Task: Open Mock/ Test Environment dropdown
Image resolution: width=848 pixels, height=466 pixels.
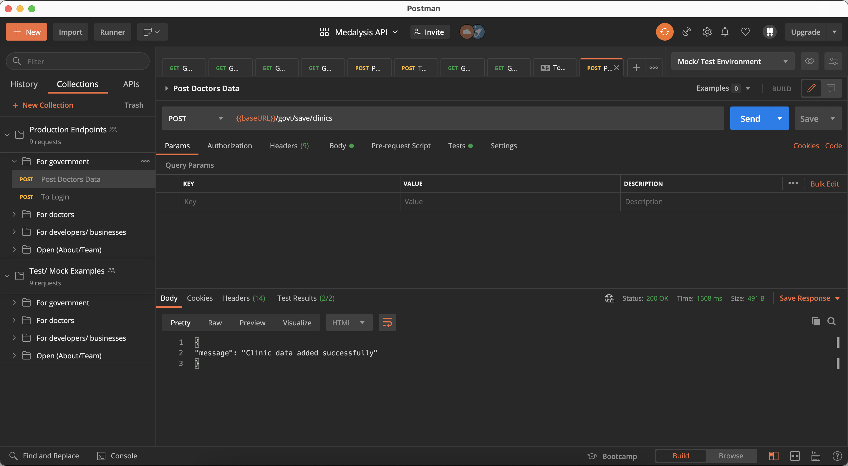Action: (x=733, y=61)
